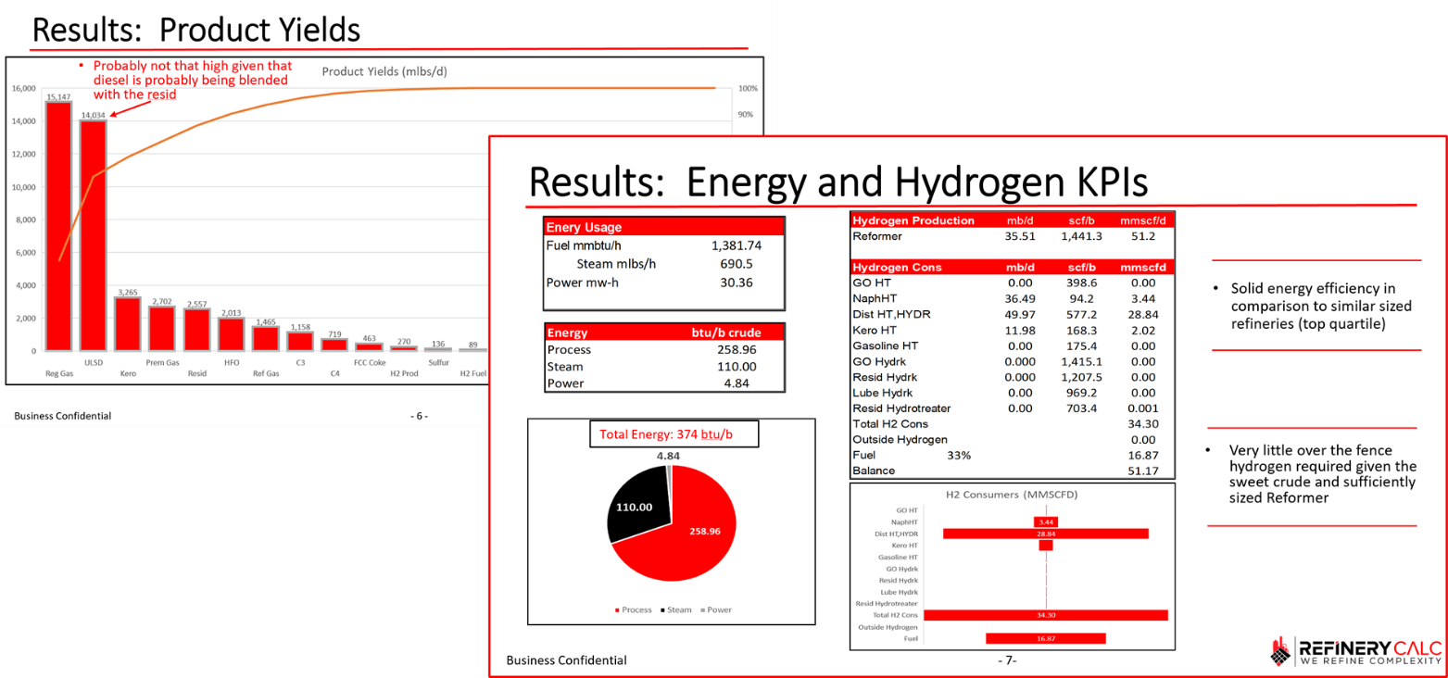Click the Total H2 Cons bar in H2 chart
This screenshot has width=1448, height=678.
click(x=1046, y=615)
